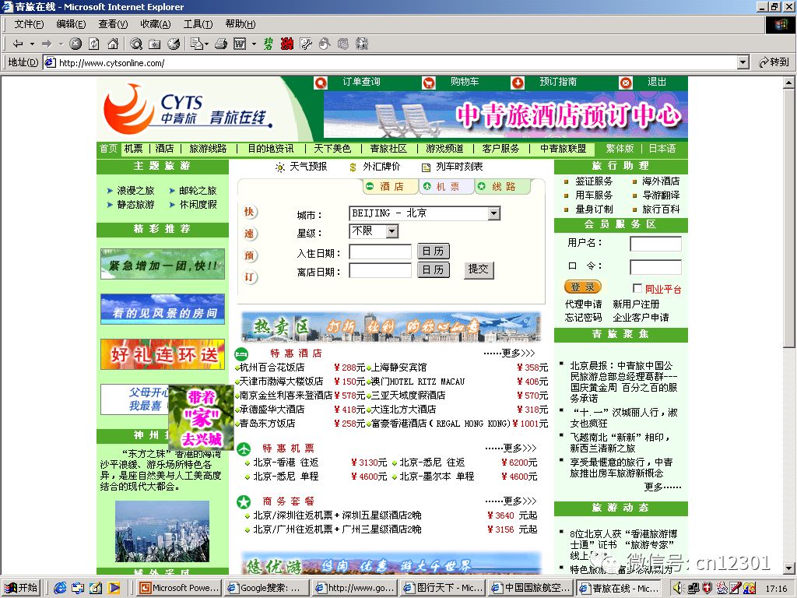Click the 用户名 input field
This screenshot has height=598, width=797.
pos(655,244)
